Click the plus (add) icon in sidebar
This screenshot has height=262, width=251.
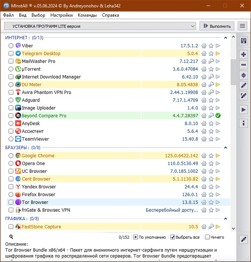pyautogui.click(x=244, y=54)
